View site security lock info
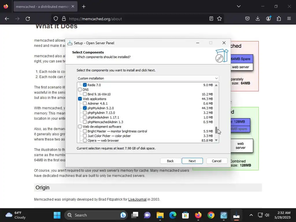 64,19
